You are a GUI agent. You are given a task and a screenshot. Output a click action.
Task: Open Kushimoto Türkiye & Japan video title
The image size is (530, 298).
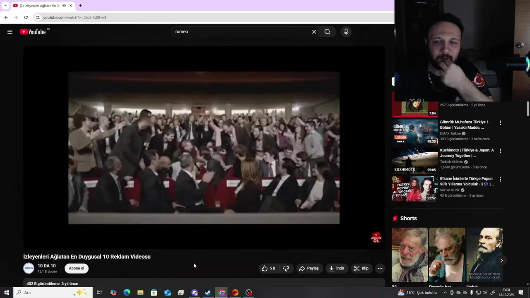coord(467,153)
